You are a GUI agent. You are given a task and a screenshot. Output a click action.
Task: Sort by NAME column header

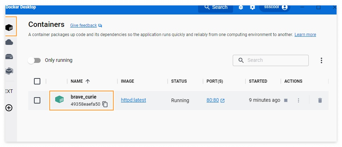[77, 81]
